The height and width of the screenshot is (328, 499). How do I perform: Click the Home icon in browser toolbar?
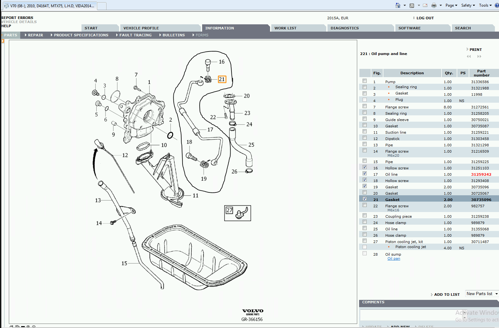(398, 5)
